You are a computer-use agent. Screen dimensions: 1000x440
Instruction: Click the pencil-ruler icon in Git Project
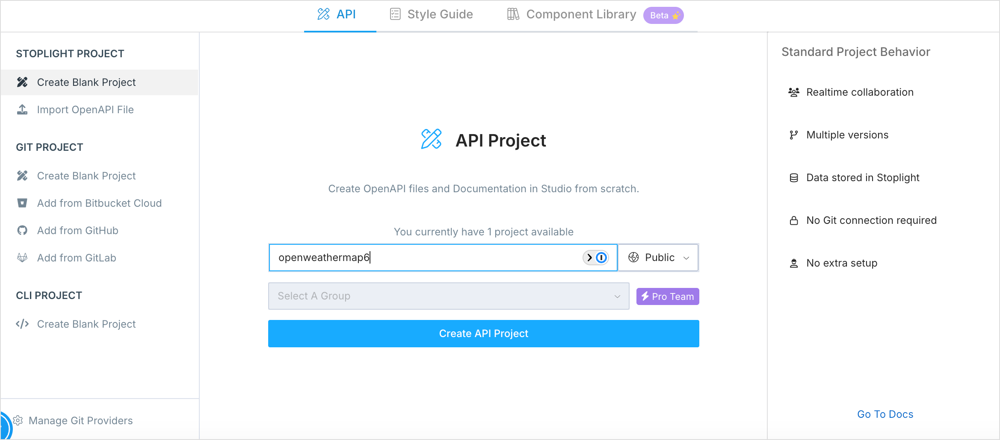[x=22, y=176]
